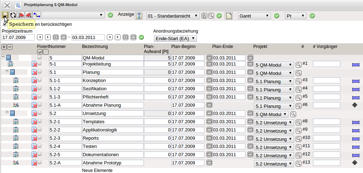363x173 pixels.
Task: Click the magnifier icon beside Standardansicht dropdown
Action: 211,16
